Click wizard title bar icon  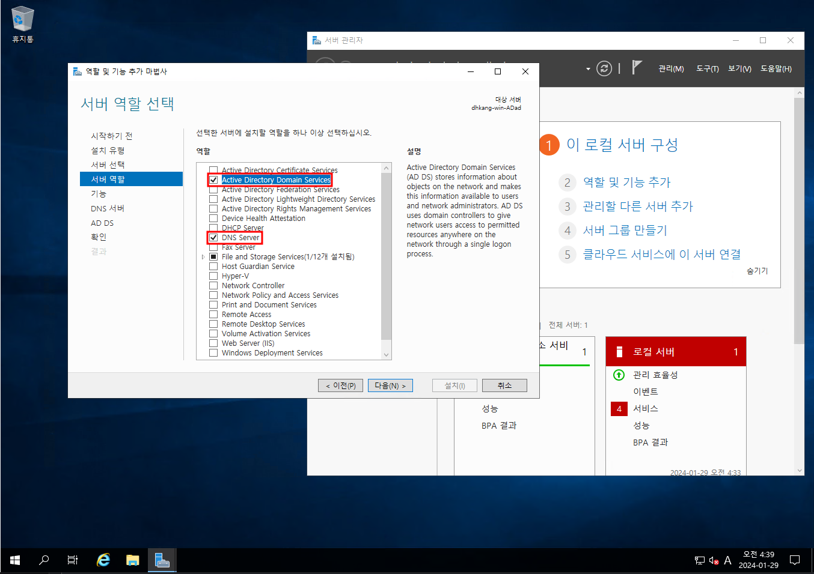coord(77,71)
